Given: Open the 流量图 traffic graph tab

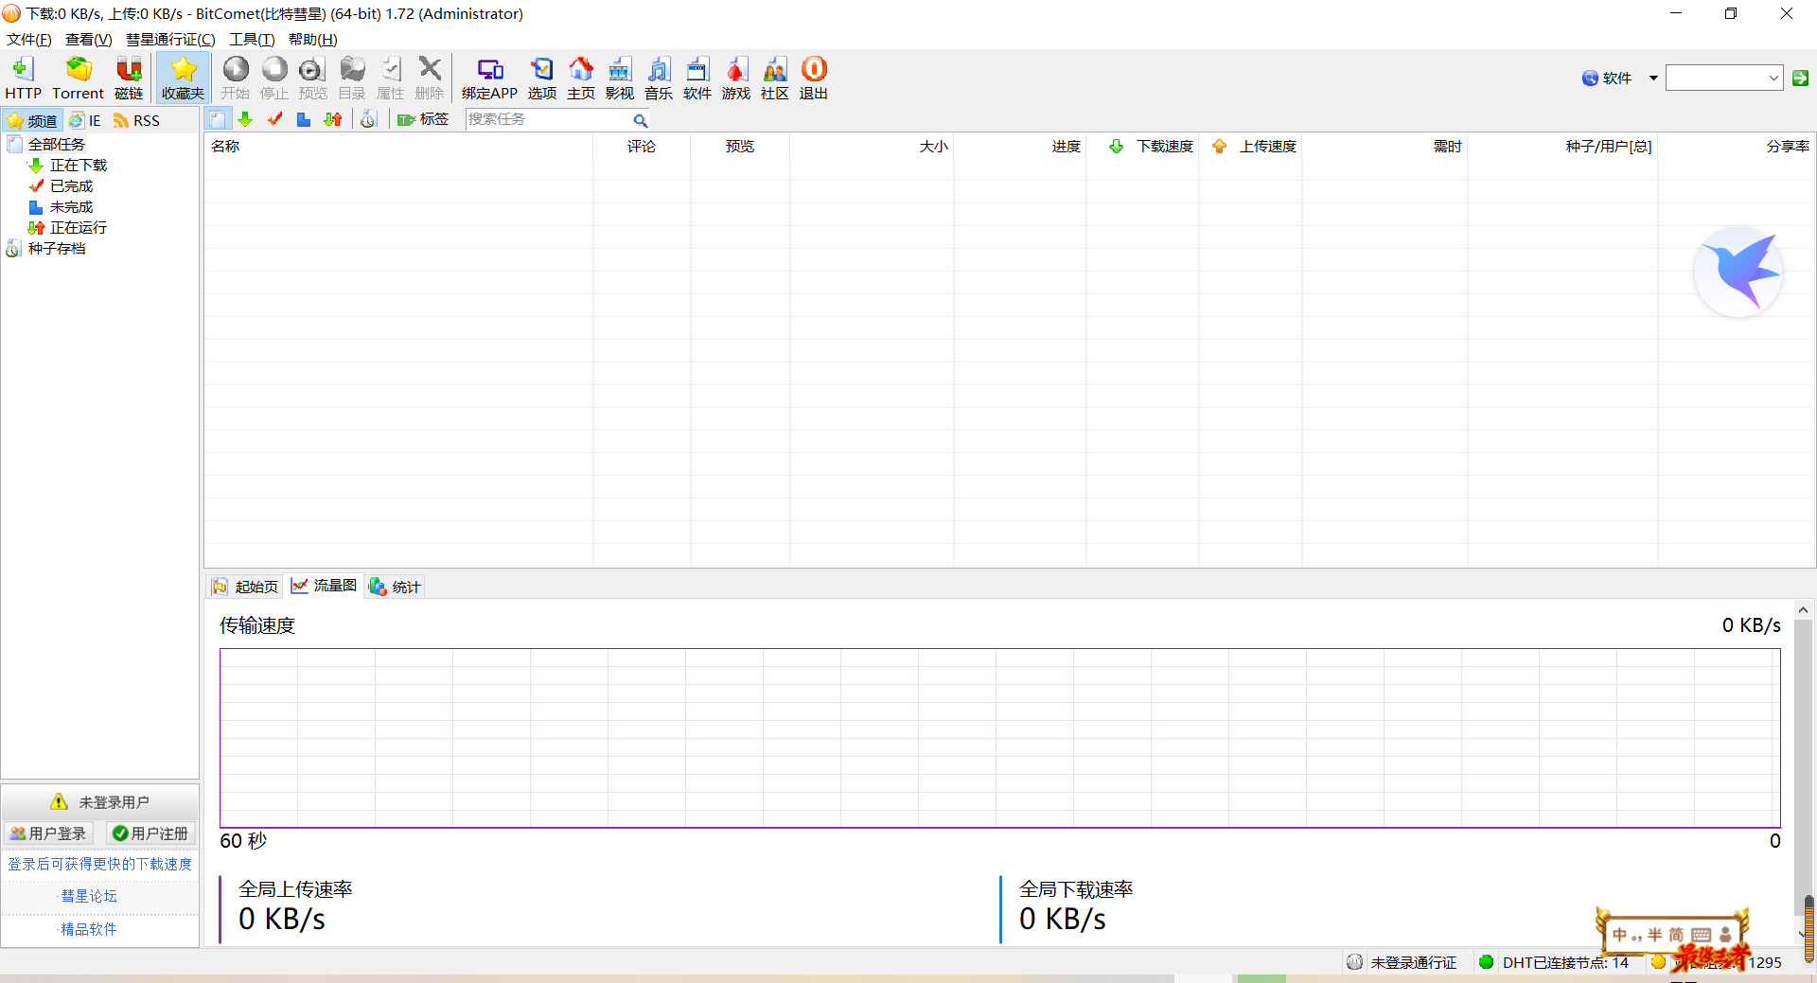Looking at the screenshot, I should click(324, 586).
